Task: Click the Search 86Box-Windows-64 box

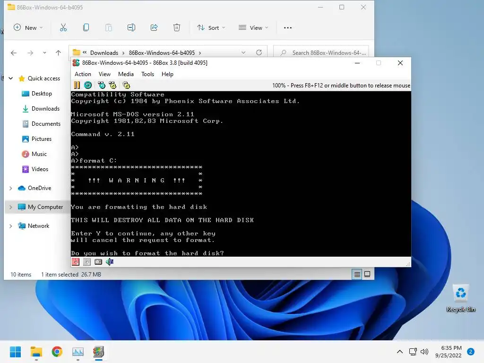Action: [x=321, y=53]
